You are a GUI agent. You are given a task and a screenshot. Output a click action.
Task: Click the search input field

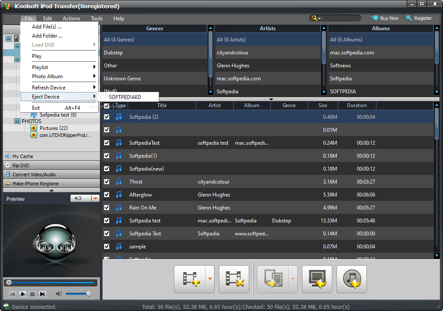pos(342,18)
